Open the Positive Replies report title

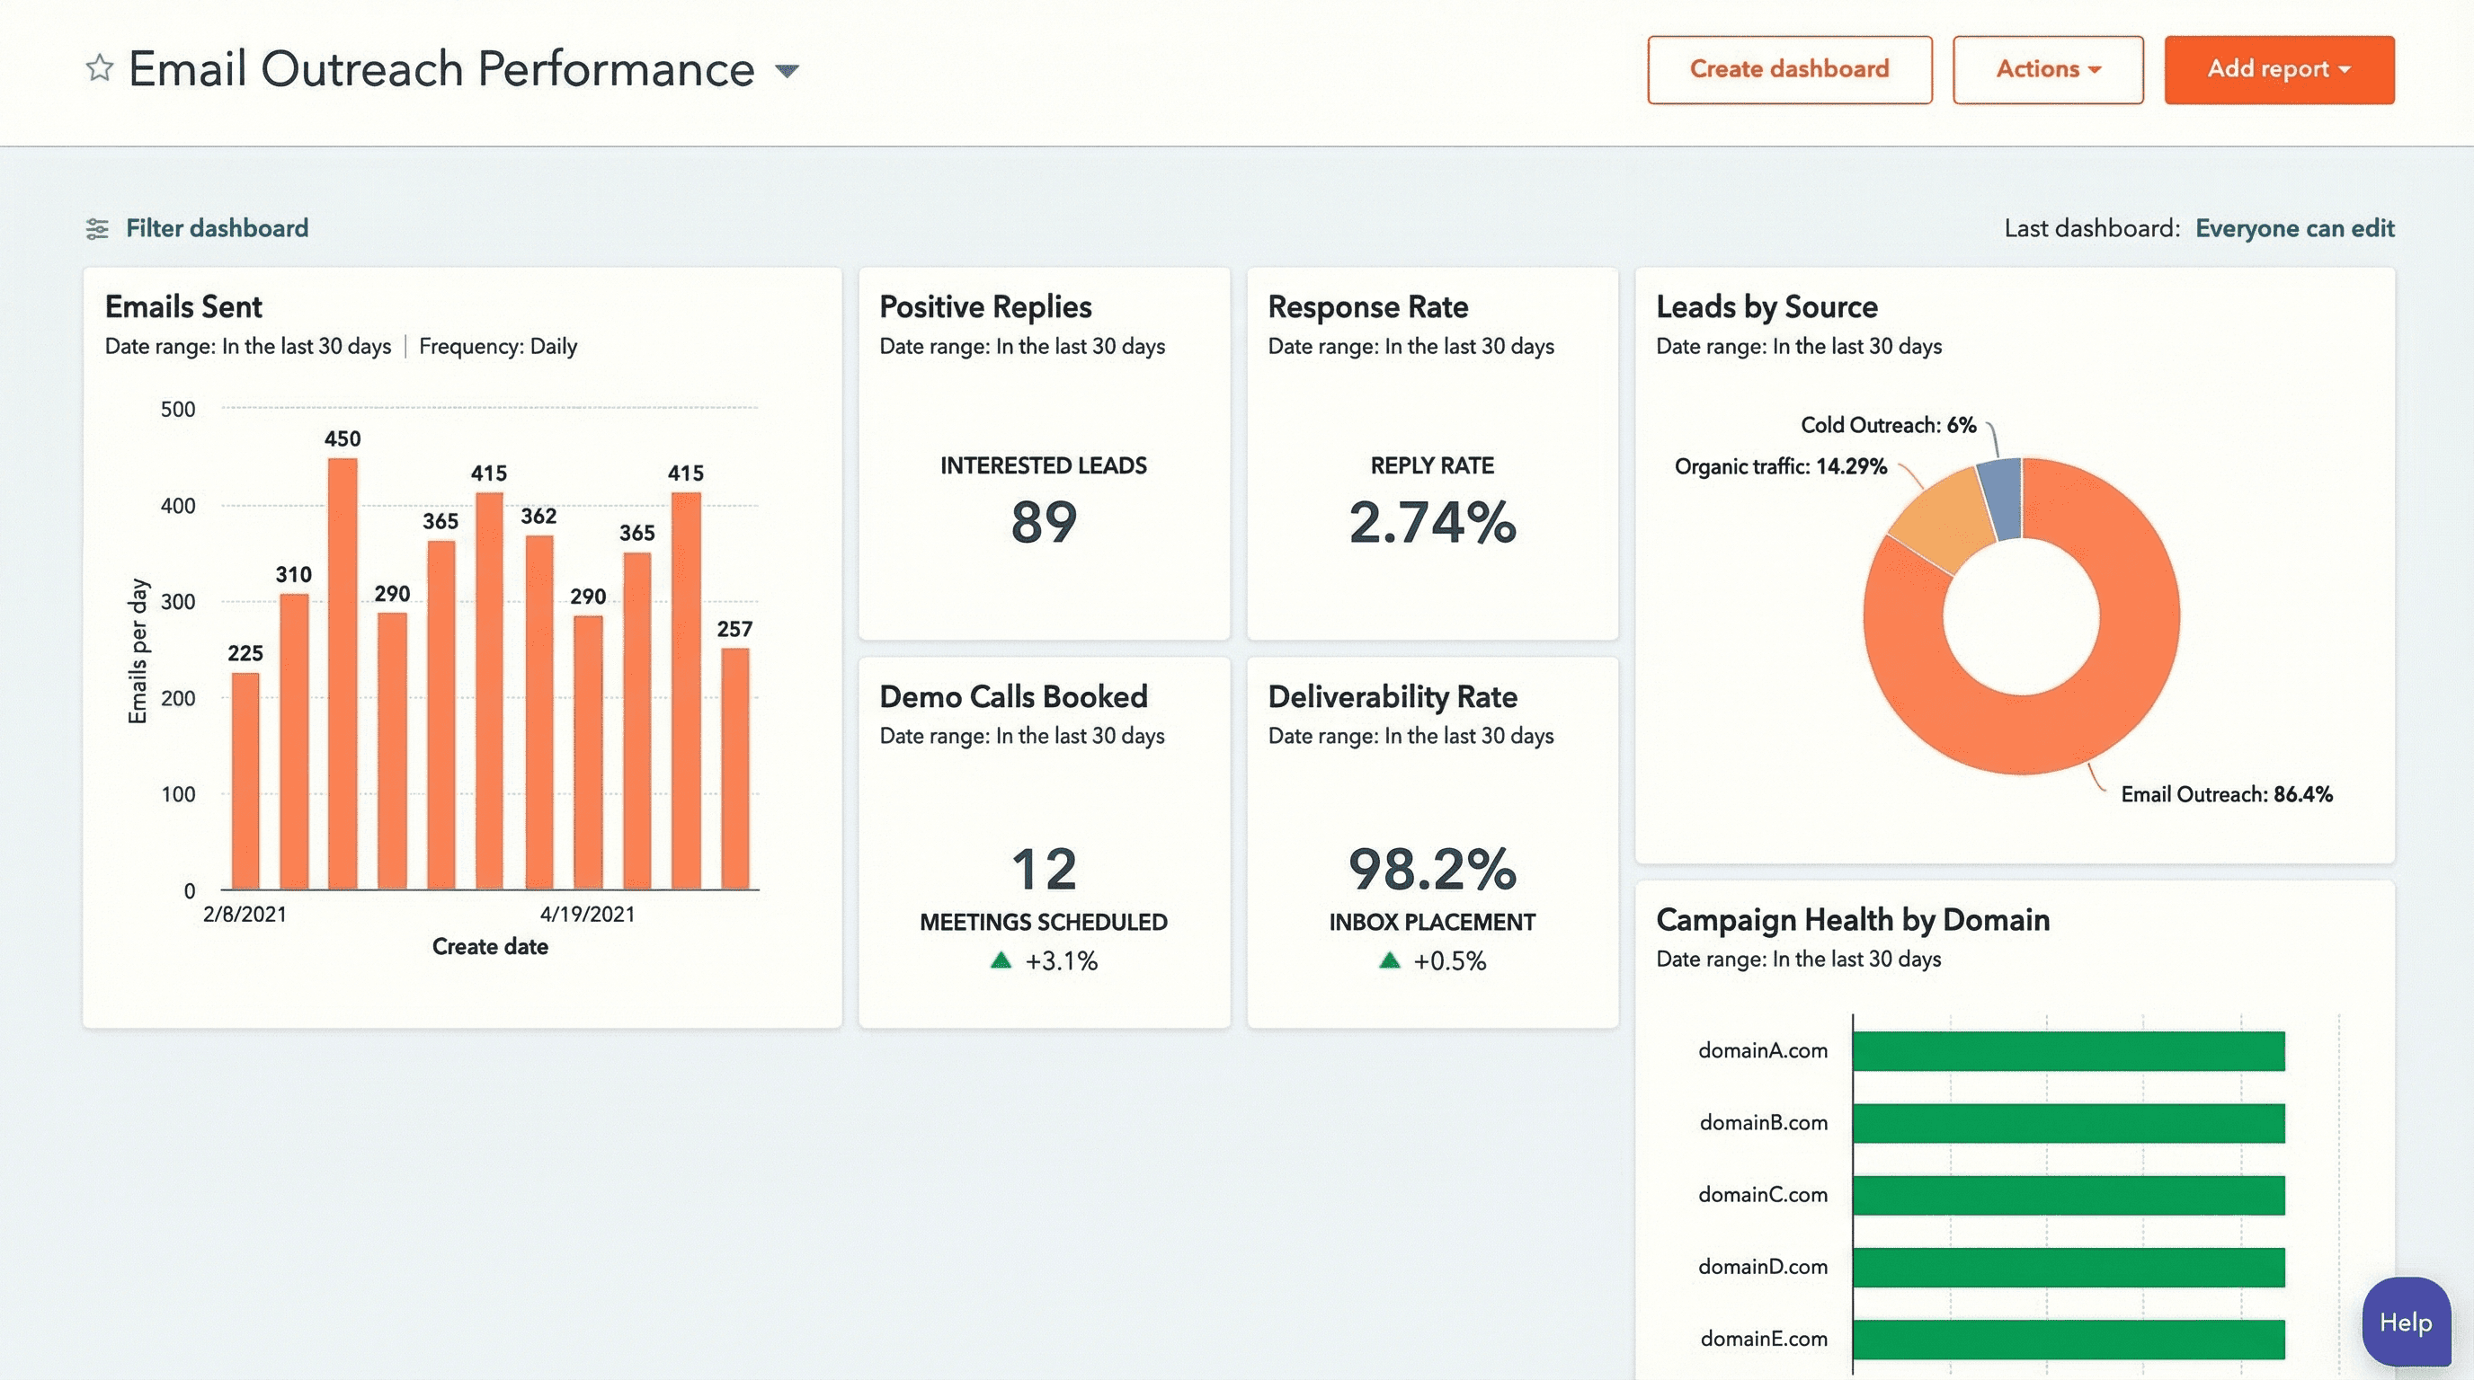[984, 307]
